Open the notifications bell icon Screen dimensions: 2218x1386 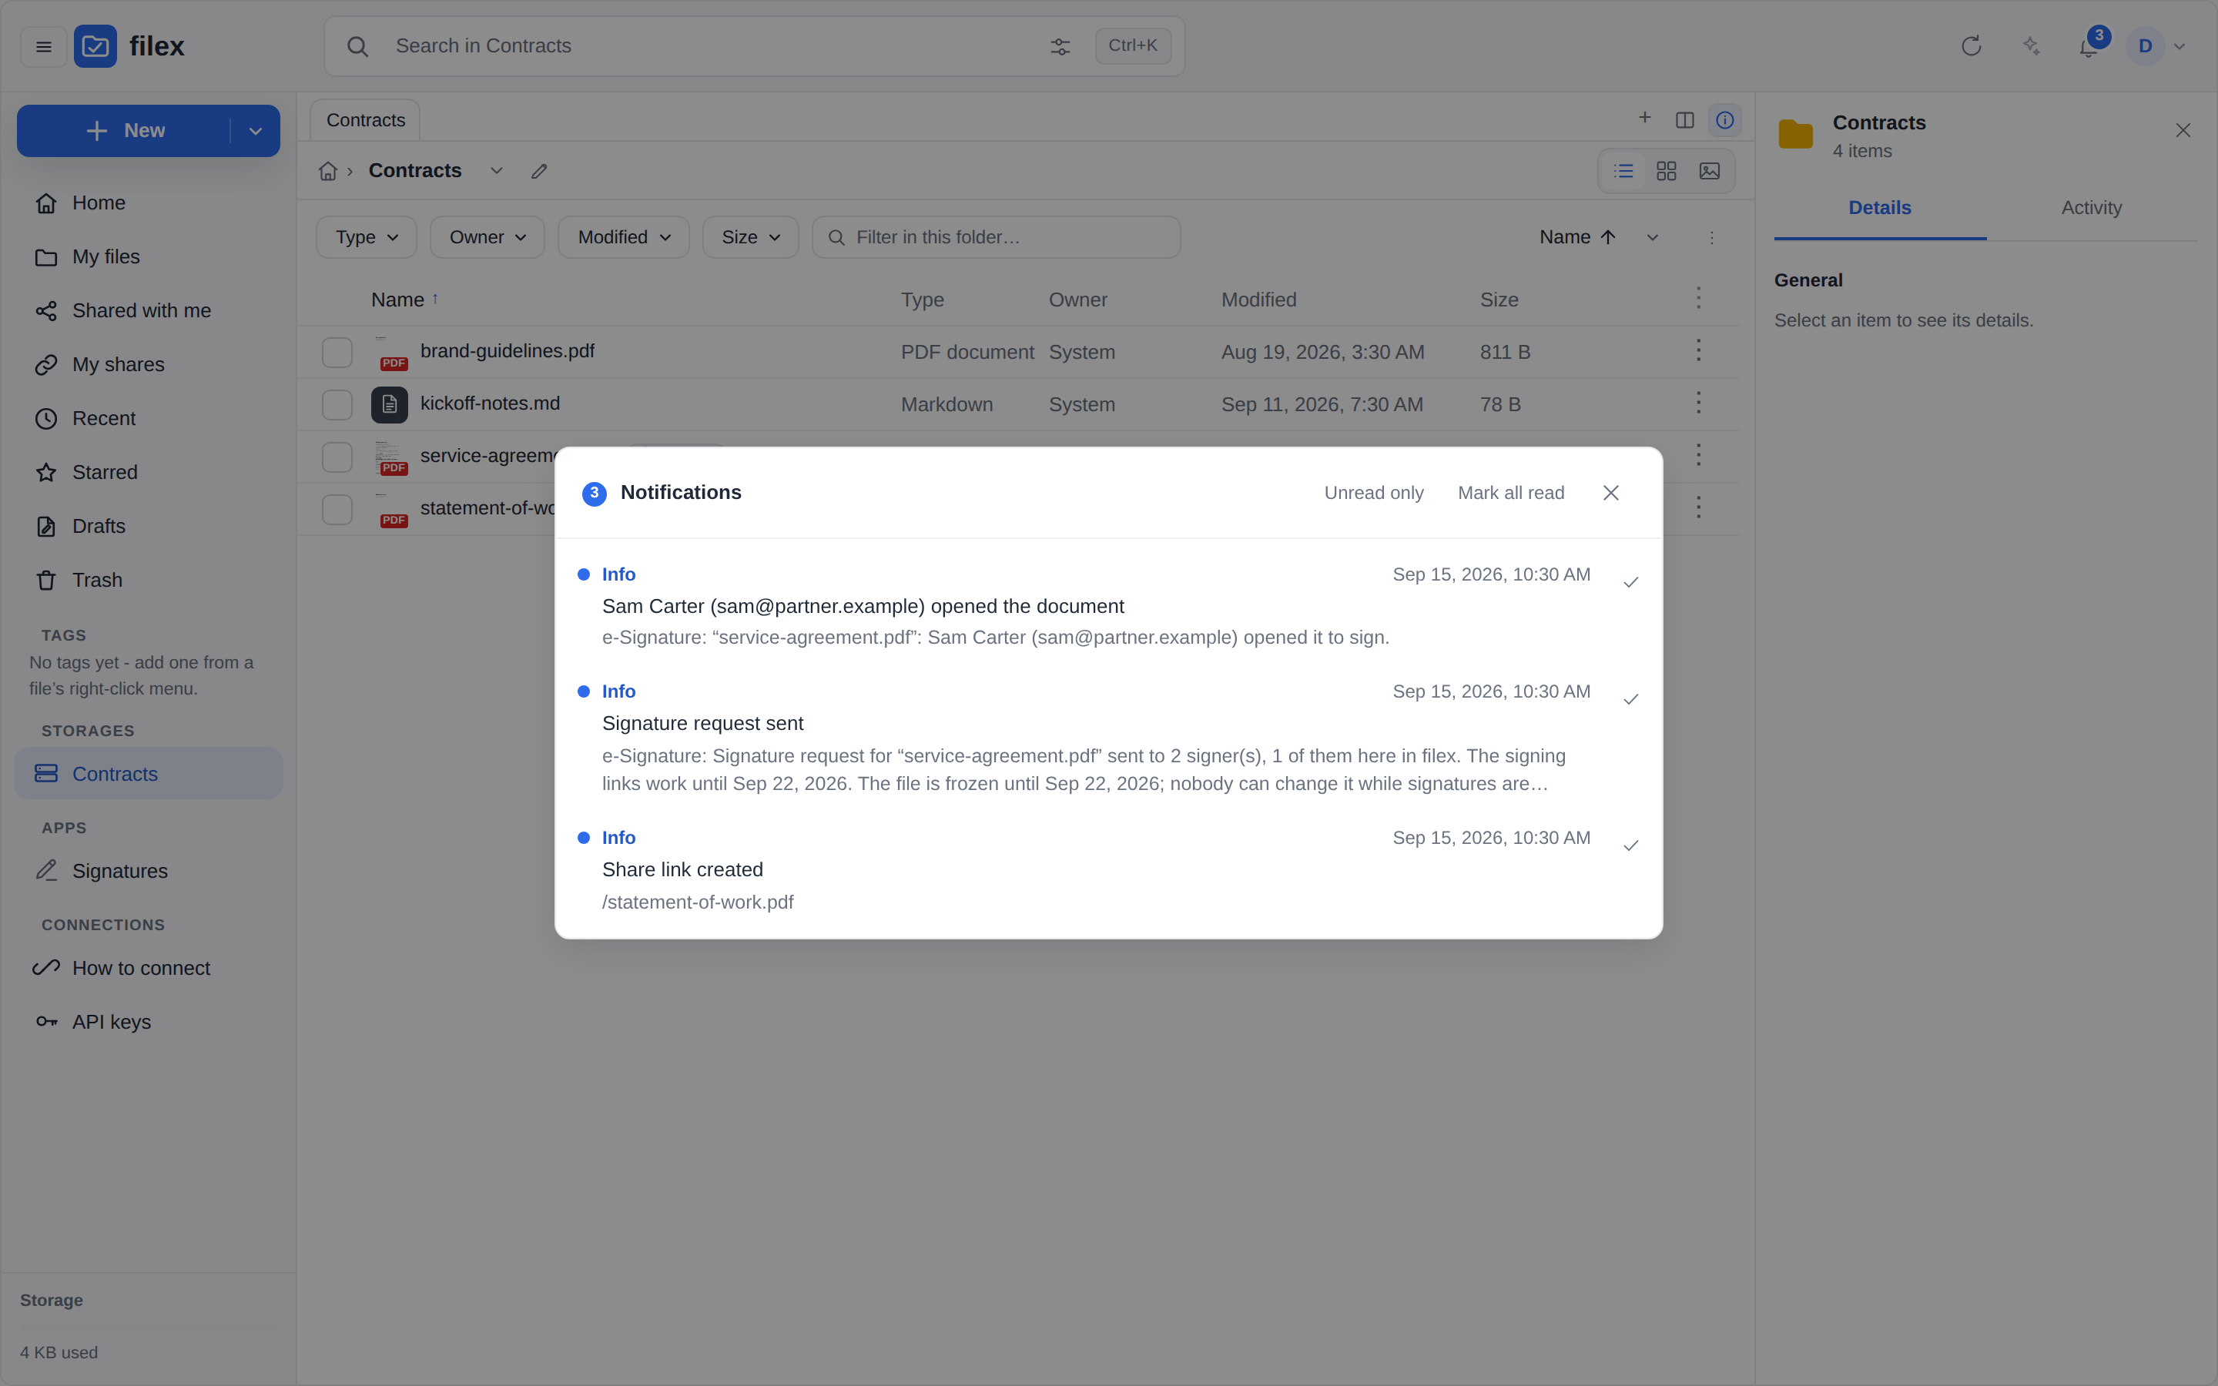[2089, 47]
